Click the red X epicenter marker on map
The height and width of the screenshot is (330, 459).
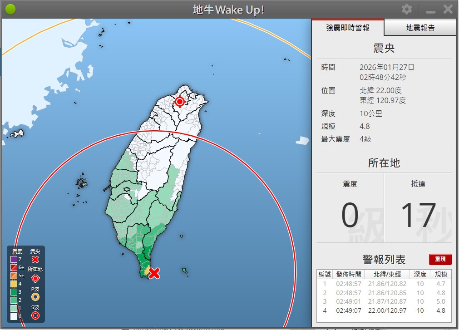pos(154,273)
